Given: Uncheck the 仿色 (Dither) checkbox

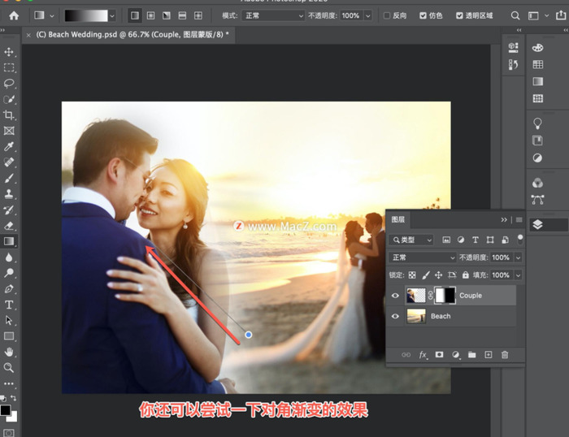Looking at the screenshot, I should pyautogui.click(x=423, y=15).
